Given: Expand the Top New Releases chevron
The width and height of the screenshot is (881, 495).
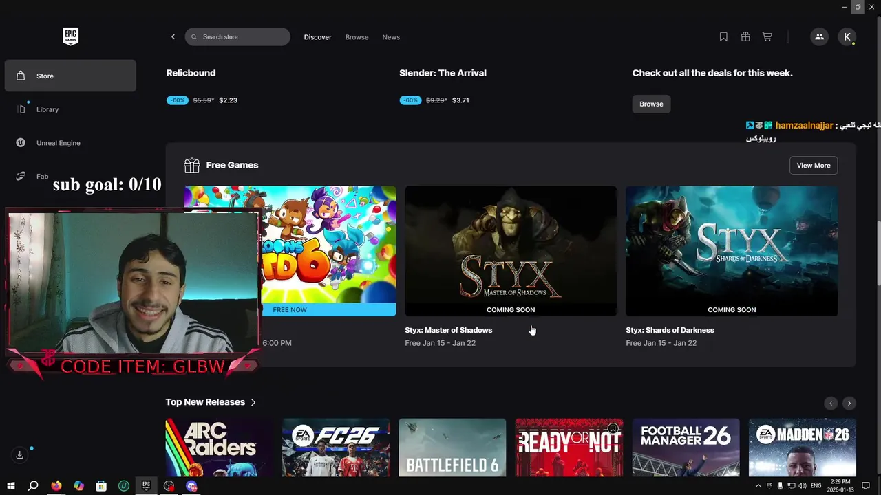Looking at the screenshot, I should [x=253, y=402].
